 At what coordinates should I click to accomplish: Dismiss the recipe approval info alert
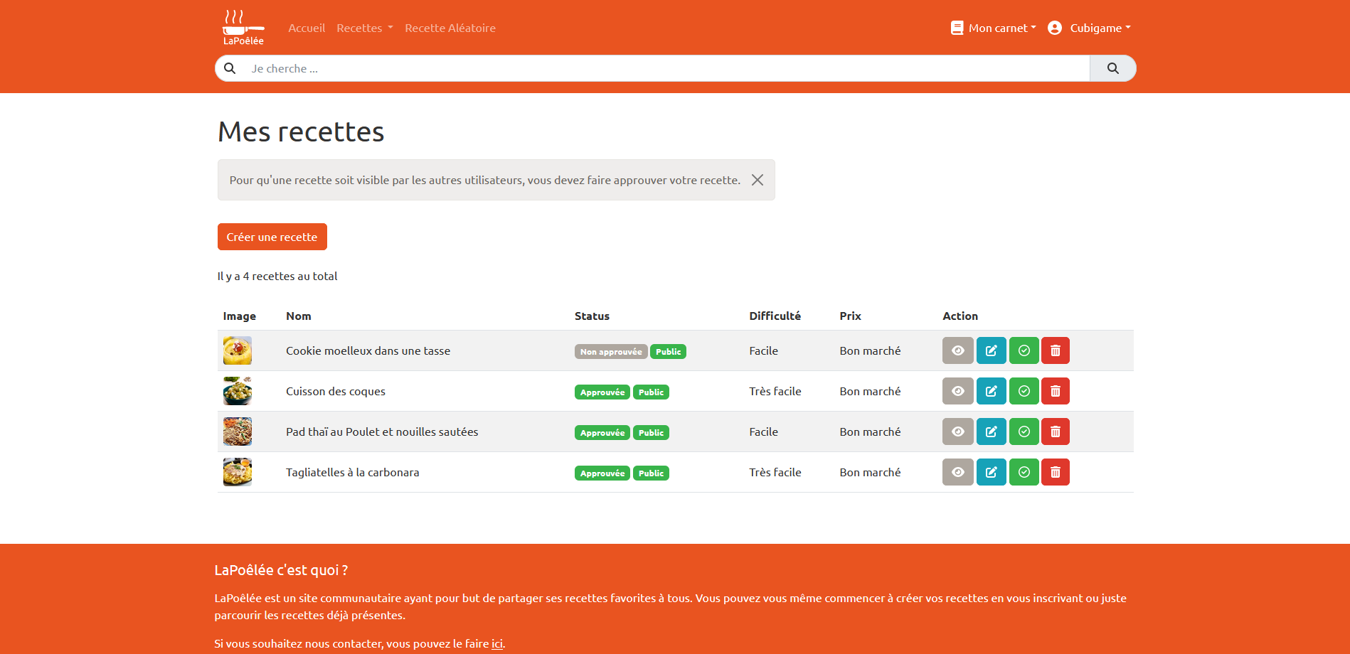758,180
